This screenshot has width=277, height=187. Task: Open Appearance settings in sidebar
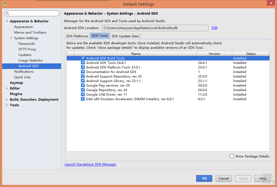[x=23, y=27]
